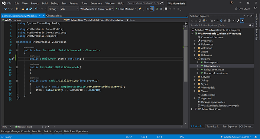Screen dimensions: 260x139
Task: Open the Extensions menu
Action: point(96,3)
